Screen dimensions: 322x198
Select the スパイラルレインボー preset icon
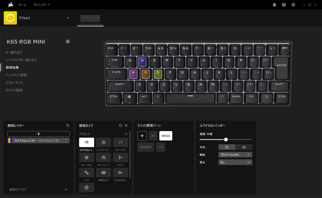click(x=87, y=142)
